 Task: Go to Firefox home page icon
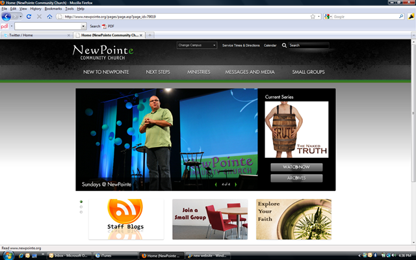tap(49, 17)
